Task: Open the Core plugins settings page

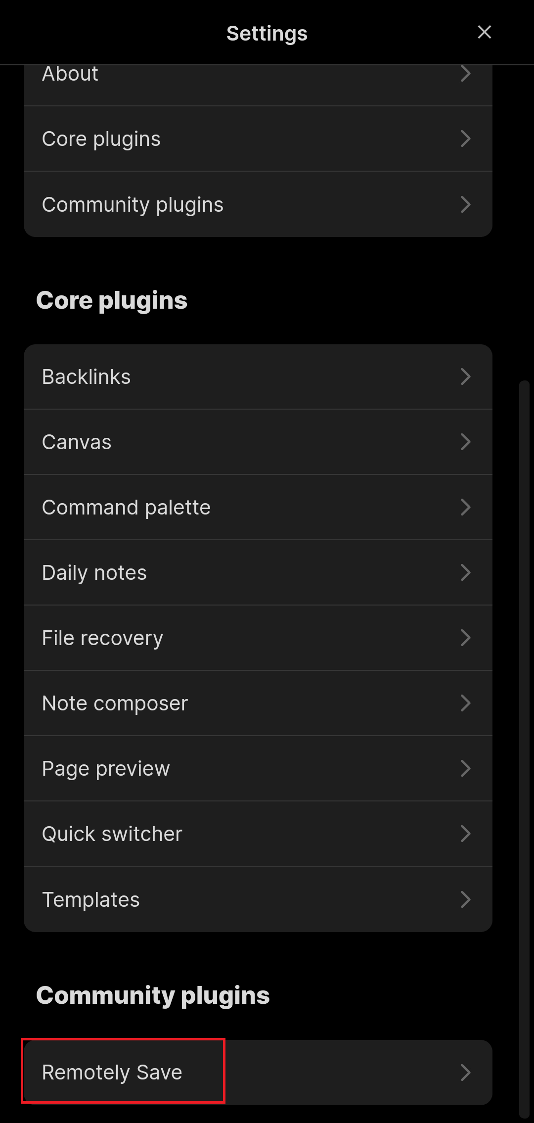Action: pos(257,139)
